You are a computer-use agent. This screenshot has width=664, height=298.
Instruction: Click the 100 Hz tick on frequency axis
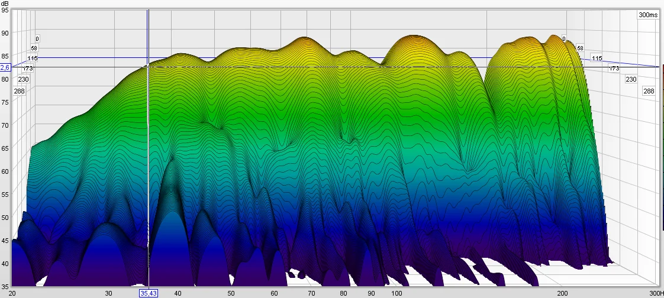click(397, 293)
